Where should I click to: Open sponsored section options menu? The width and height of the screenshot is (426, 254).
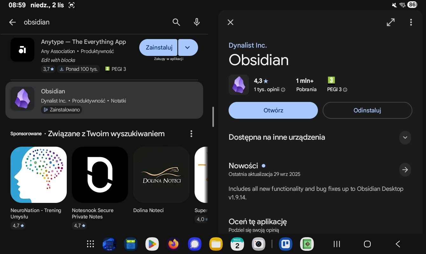[x=191, y=134]
